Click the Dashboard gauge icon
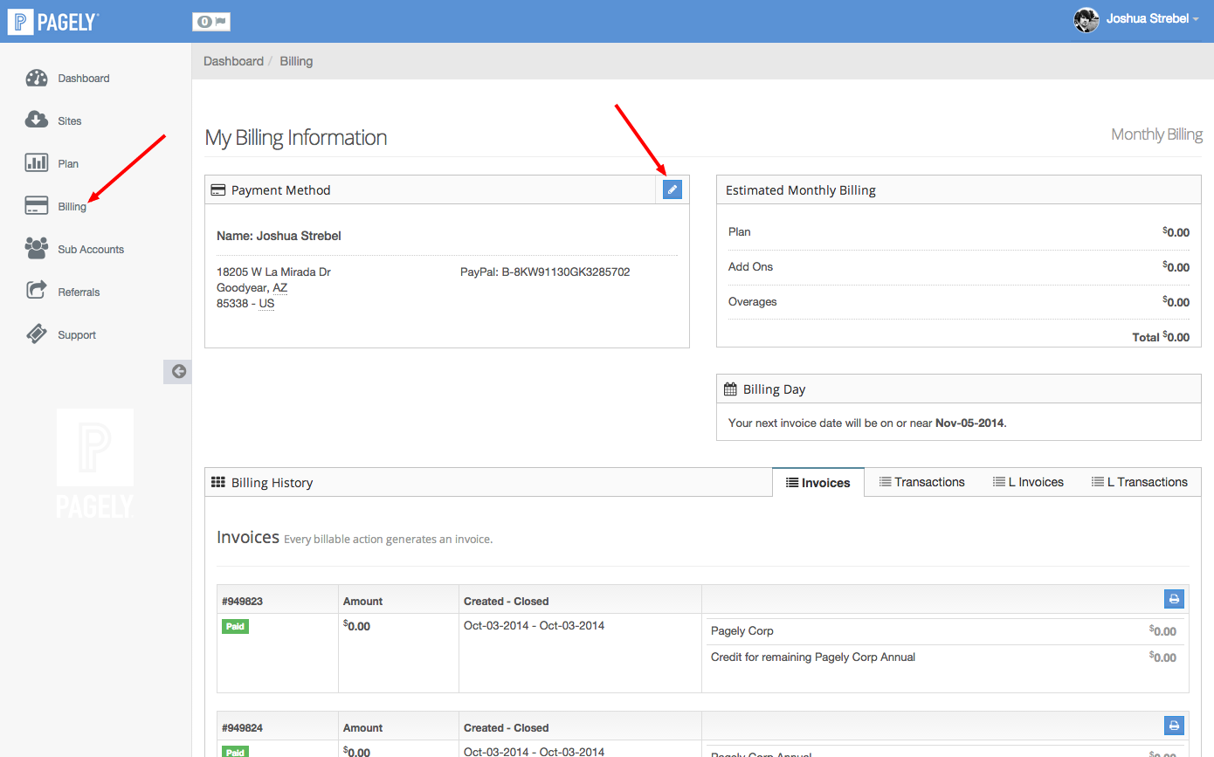Screen dimensions: 1214x757 [37, 78]
